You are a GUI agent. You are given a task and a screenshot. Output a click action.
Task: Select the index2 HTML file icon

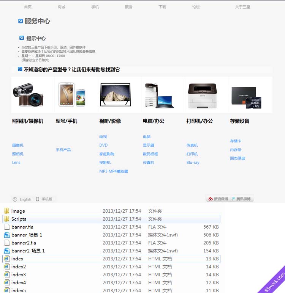(6, 266)
